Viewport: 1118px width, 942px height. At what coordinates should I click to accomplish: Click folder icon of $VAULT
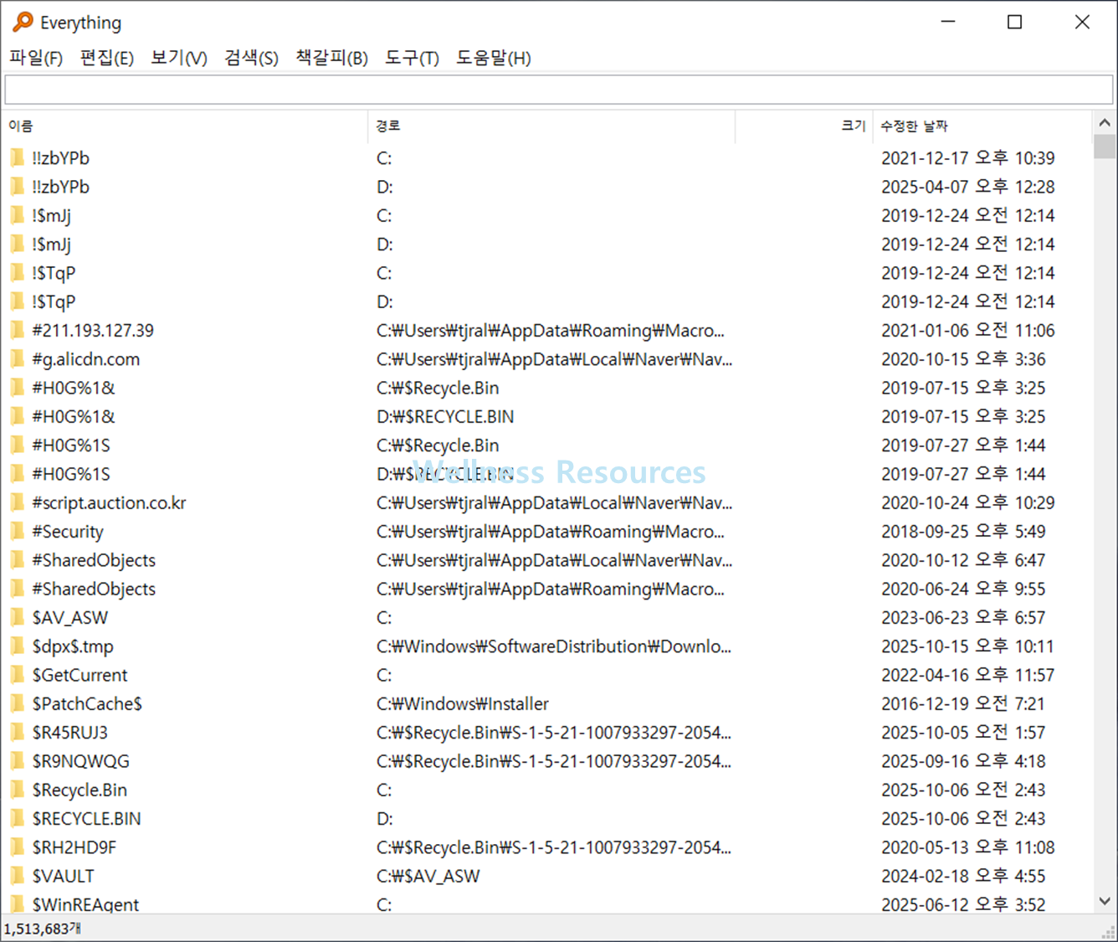click(18, 877)
